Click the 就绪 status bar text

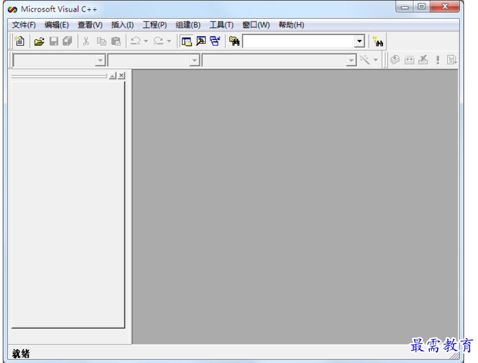21,354
